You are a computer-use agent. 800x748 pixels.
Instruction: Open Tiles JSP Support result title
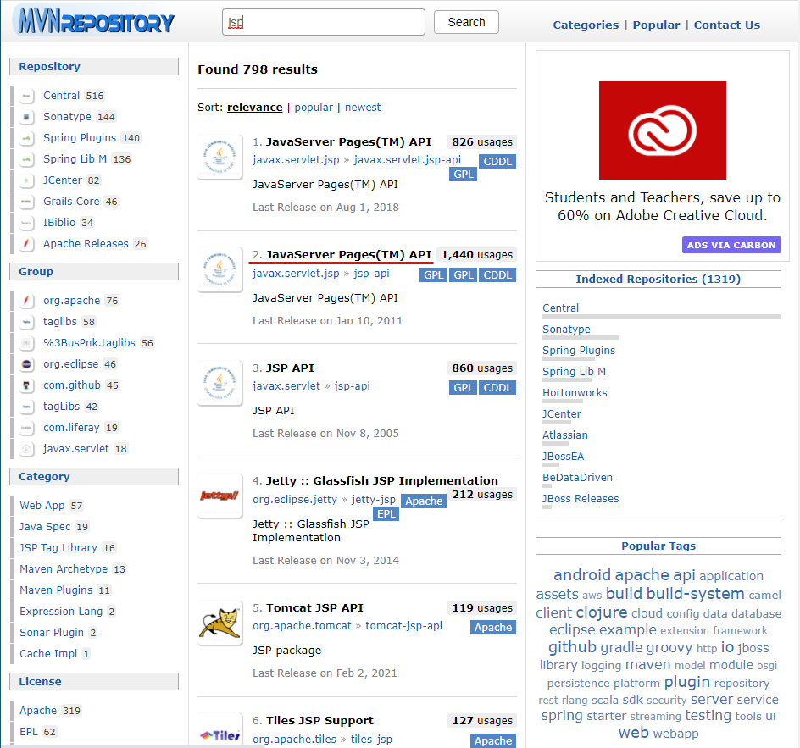(319, 720)
